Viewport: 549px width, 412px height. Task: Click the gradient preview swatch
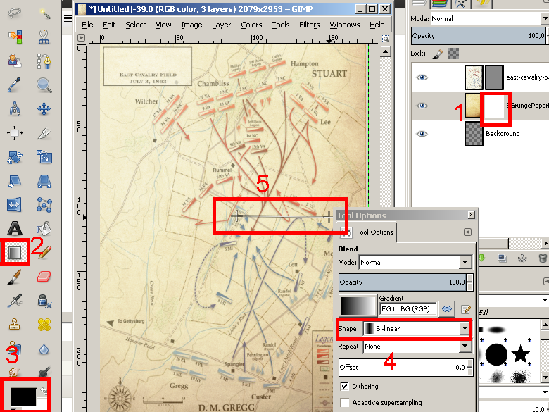click(x=358, y=305)
